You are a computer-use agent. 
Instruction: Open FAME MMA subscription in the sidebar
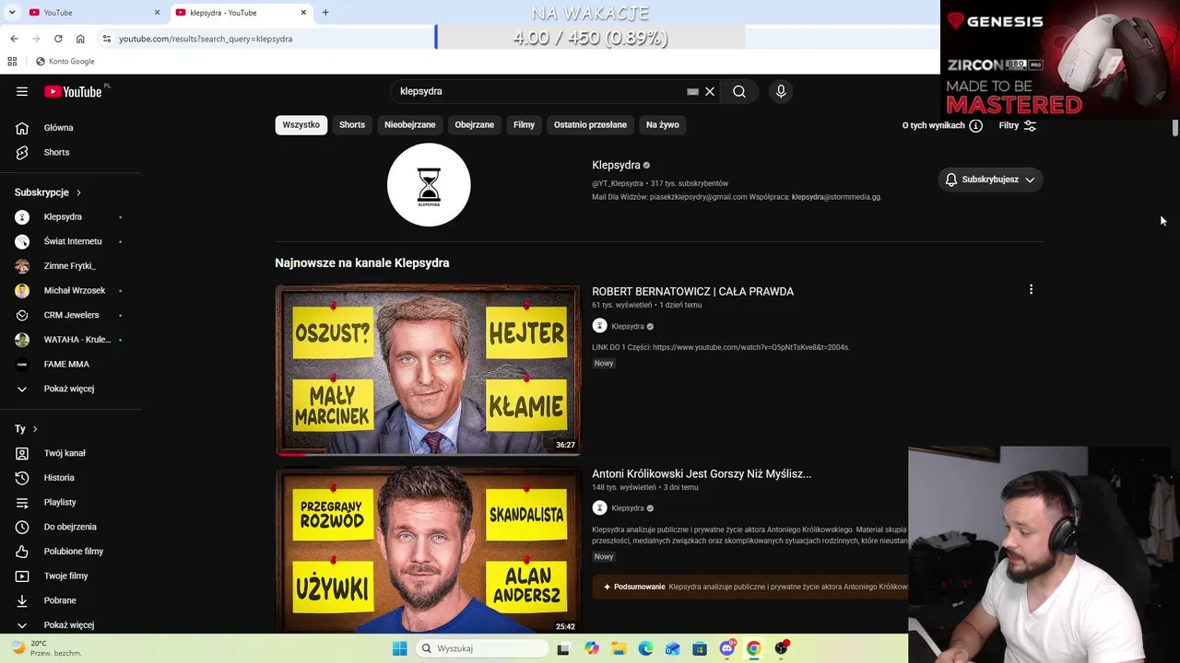pyautogui.click(x=68, y=365)
